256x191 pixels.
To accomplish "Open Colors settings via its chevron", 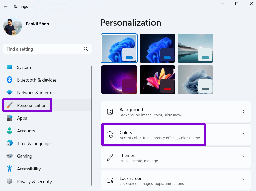I will [243, 135].
